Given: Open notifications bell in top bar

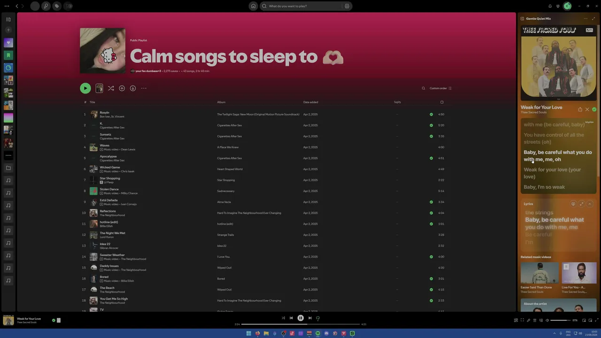Looking at the screenshot, I should 550,6.
